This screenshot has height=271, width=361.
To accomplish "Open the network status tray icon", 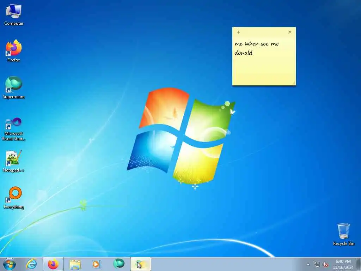I will click(x=317, y=265).
